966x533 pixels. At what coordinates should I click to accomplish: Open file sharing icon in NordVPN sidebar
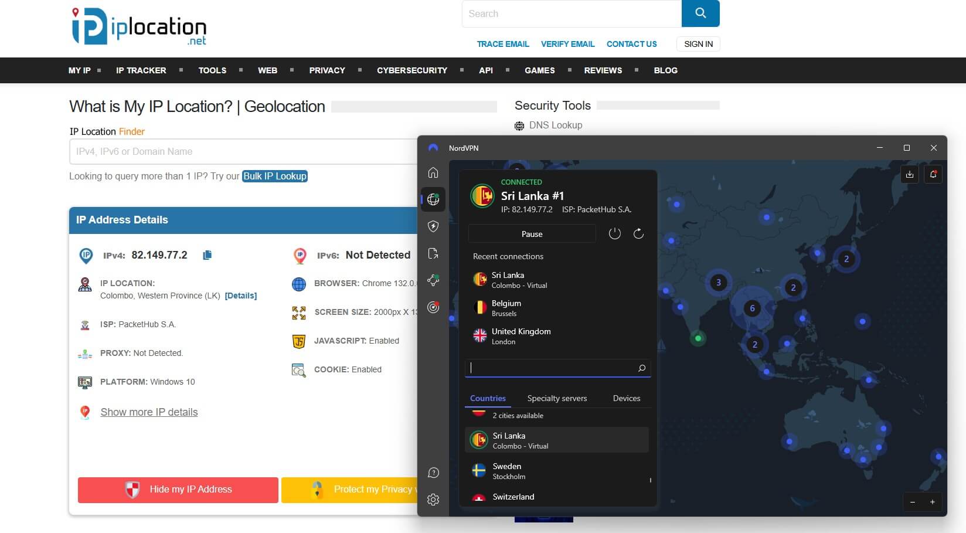[x=433, y=253]
